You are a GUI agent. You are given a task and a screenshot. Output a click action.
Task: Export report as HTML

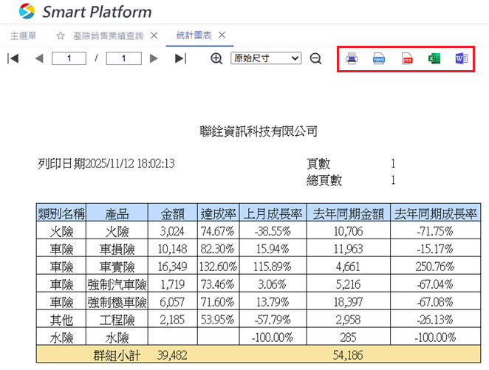(379, 59)
